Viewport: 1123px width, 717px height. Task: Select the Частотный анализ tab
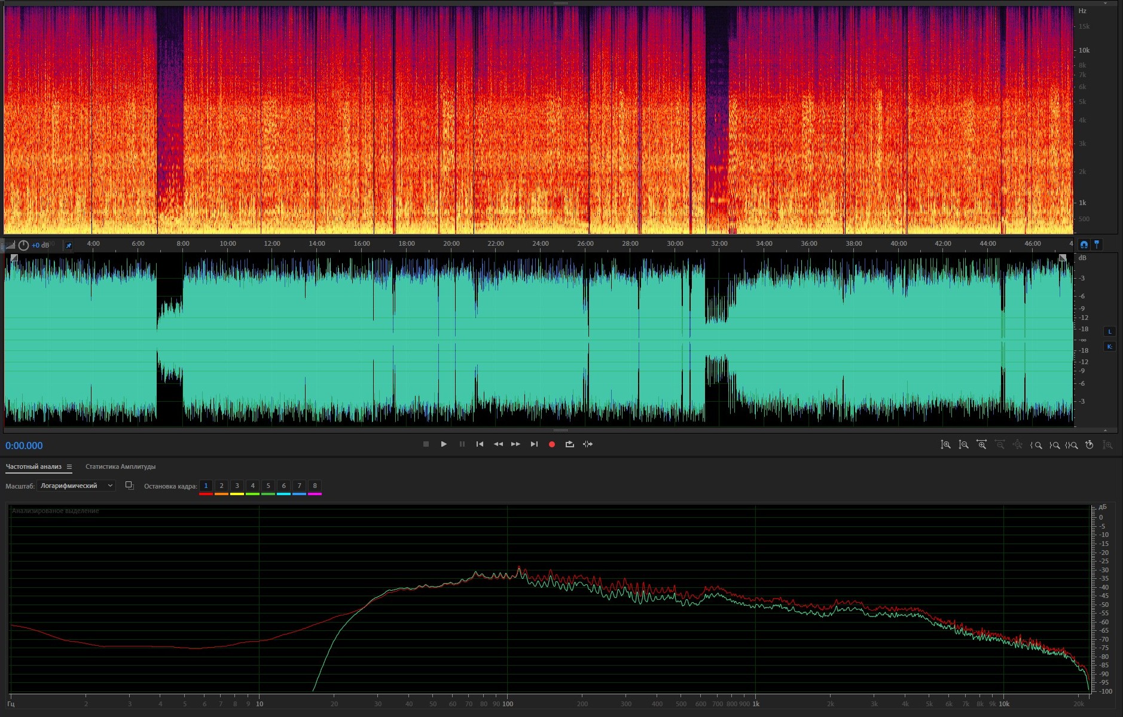tap(33, 467)
